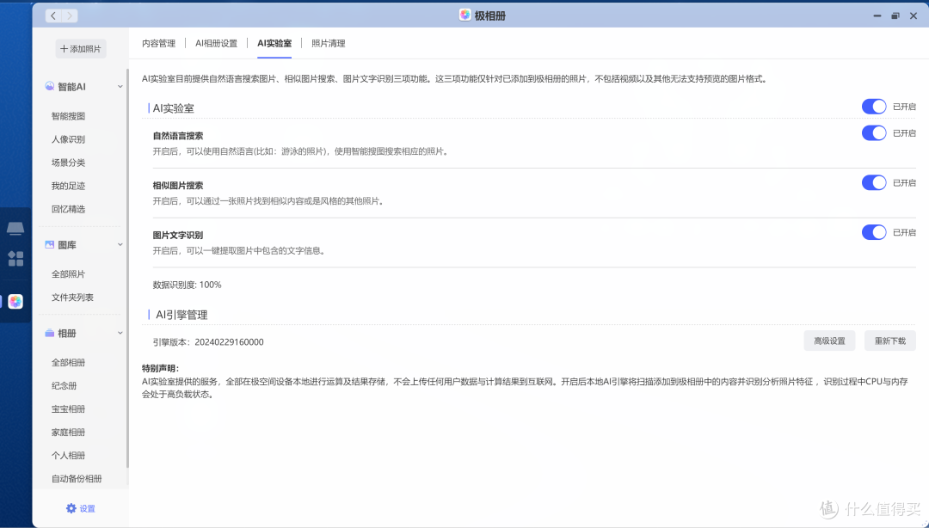Open 设置 at sidebar bottom
The width and height of the screenshot is (929, 528).
tap(81, 508)
